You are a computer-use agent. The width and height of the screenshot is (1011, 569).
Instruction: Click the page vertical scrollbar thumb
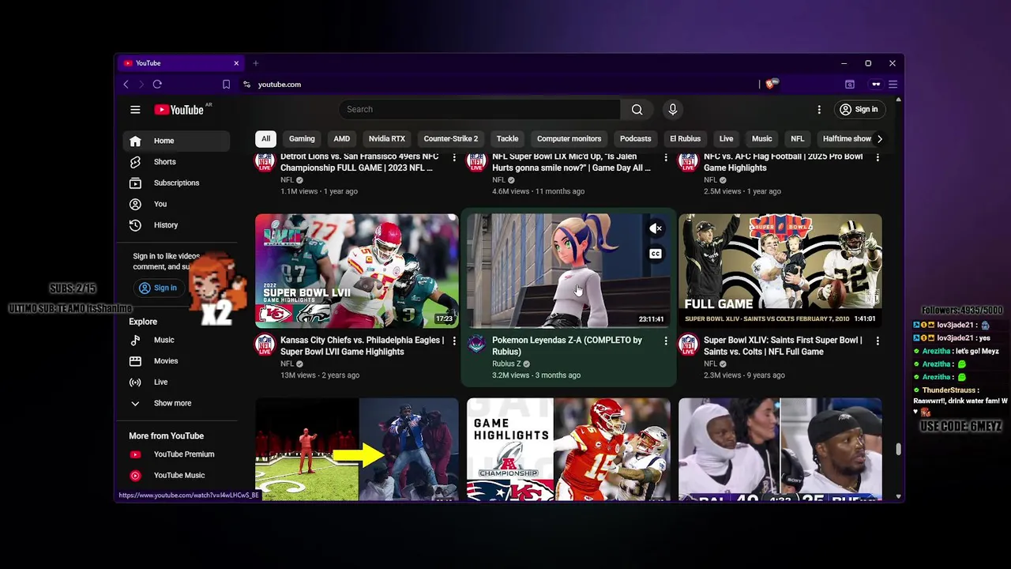(898, 450)
